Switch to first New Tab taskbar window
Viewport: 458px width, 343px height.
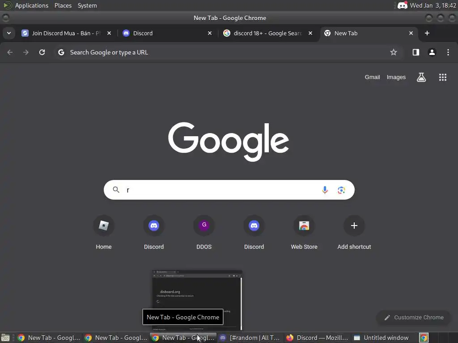(x=49, y=338)
